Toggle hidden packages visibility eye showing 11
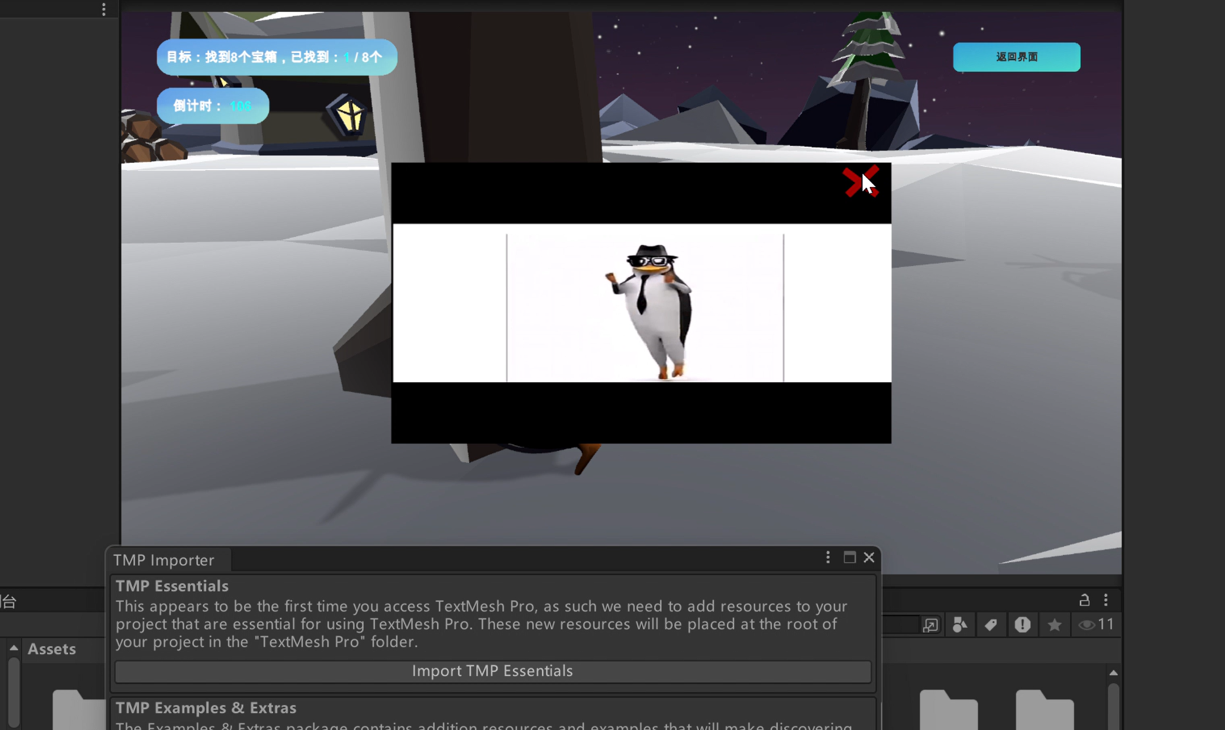Screen dimensions: 1225x730 tap(1096, 624)
